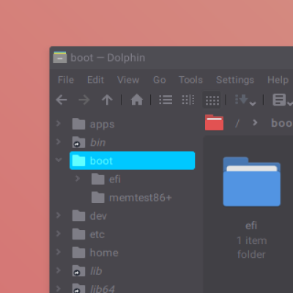Expand the efi subfolder in the tree

click(x=78, y=179)
